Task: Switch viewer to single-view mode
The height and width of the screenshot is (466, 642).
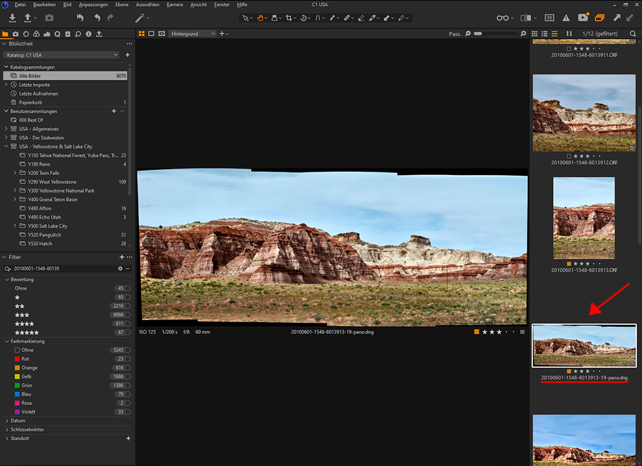Action: [x=152, y=34]
